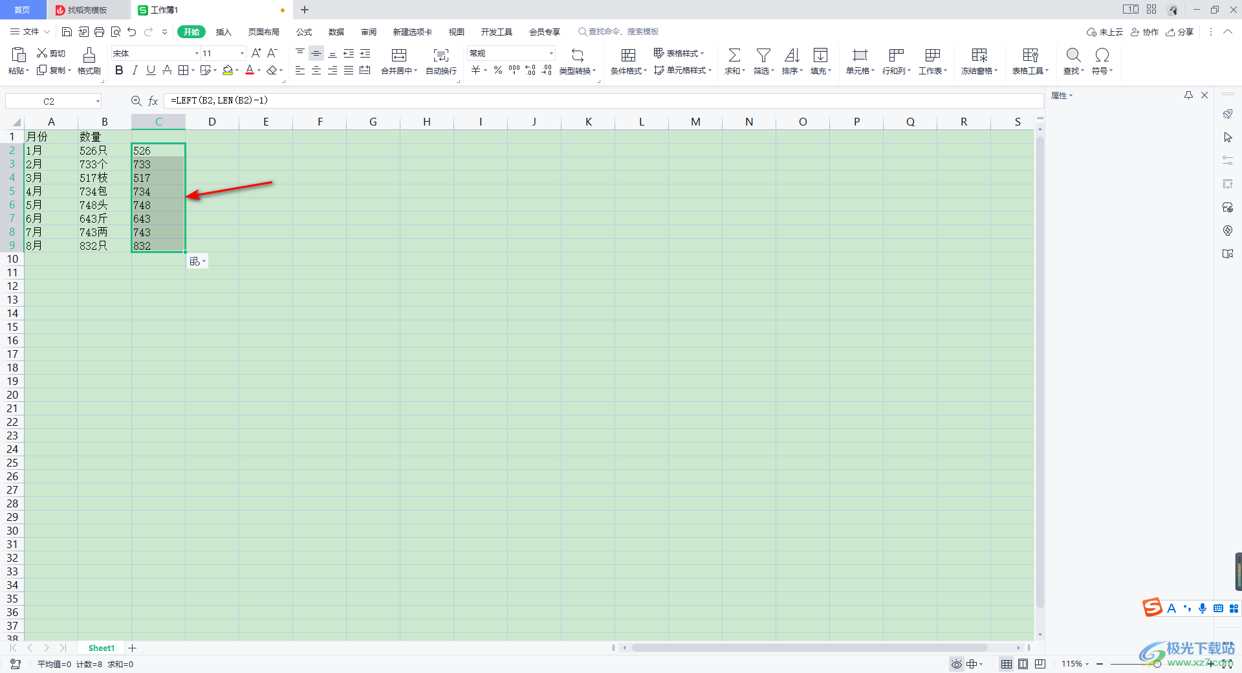Click the Find (查找) magnifier icon
This screenshot has width=1242, height=673.
(1073, 55)
